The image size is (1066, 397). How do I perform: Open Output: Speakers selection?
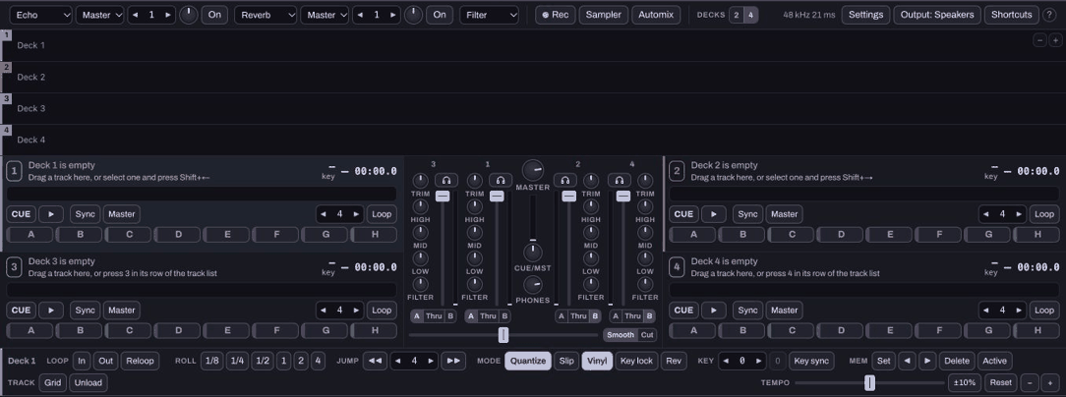pos(937,15)
